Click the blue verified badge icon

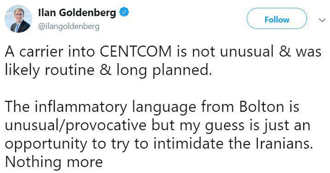coord(124,12)
